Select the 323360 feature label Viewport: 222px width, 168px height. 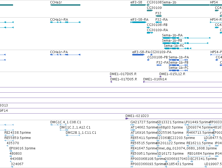coord(163,138)
